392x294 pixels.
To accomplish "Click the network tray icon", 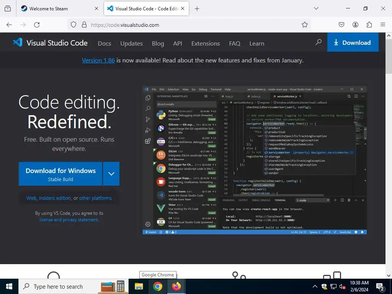I will (333, 286).
